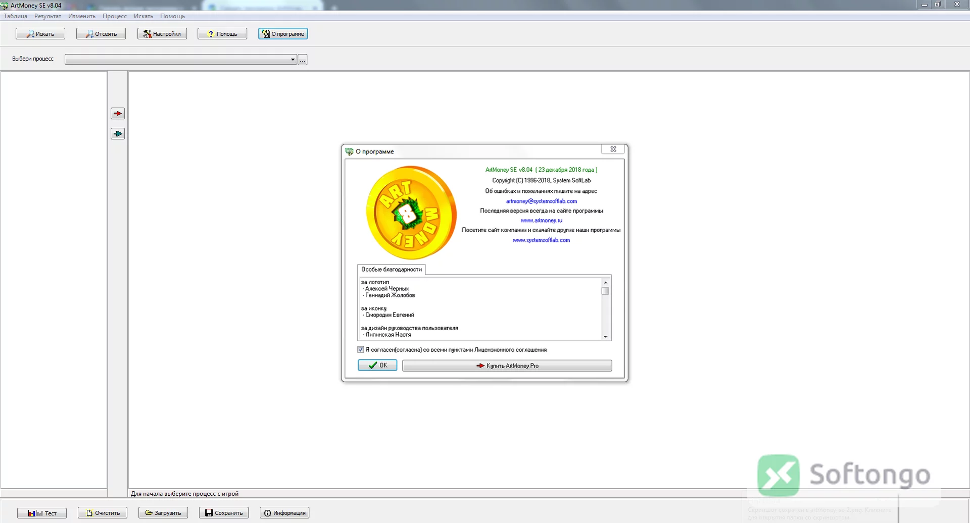Open the www.systemsoftlab.com link
The width and height of the screenshot is (970, 523).
(x=541, y=240)
